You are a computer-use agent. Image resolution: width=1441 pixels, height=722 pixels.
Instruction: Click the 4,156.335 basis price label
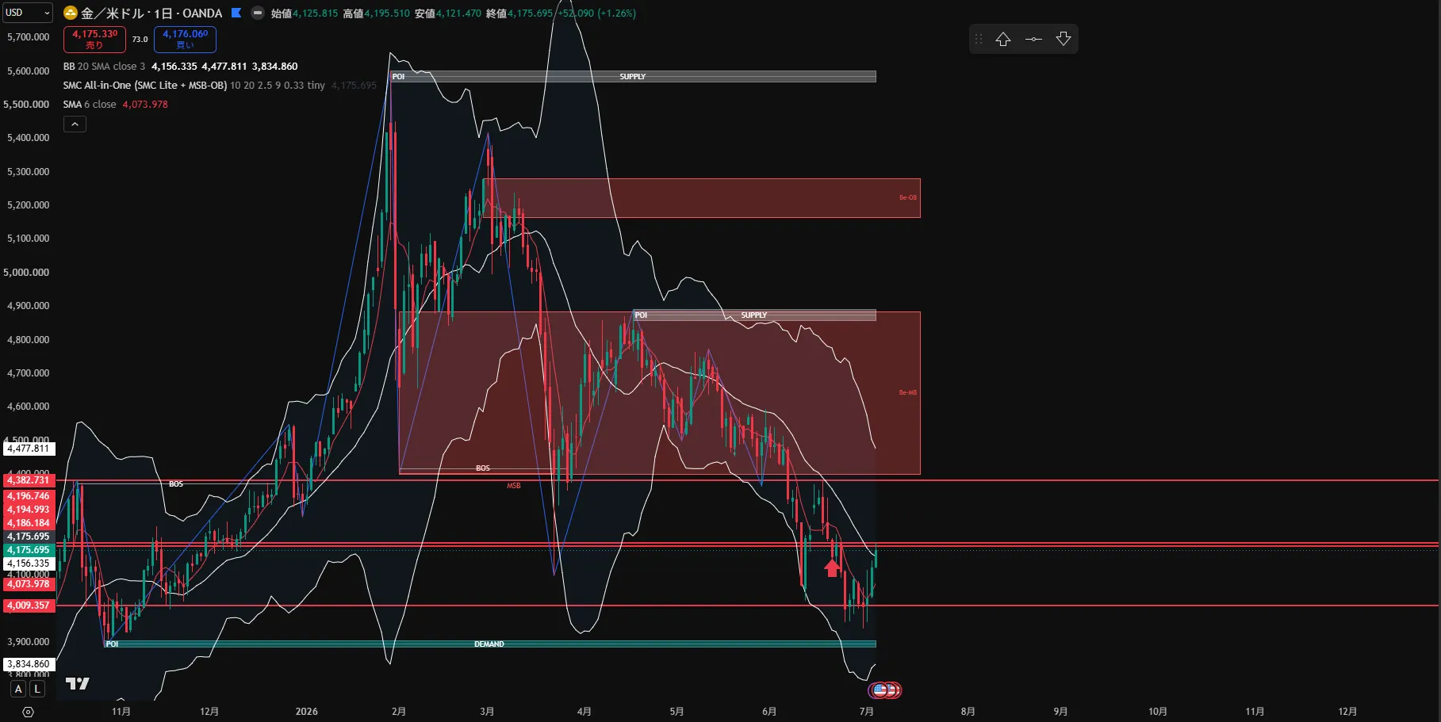29,563
